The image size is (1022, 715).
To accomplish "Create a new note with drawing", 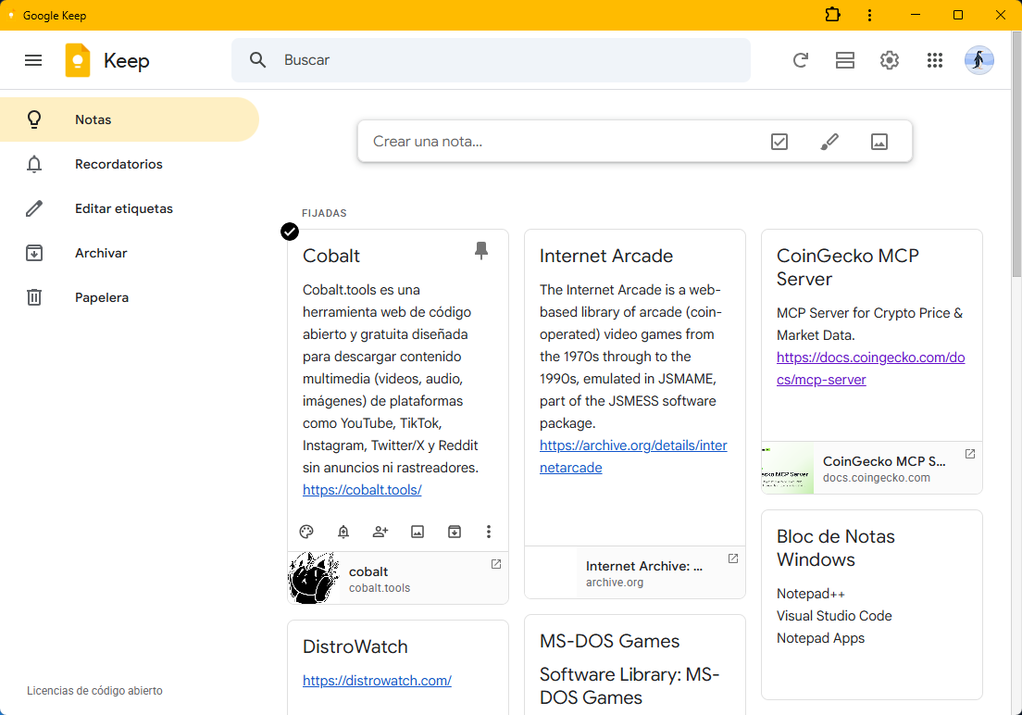I will pos(829,142).
